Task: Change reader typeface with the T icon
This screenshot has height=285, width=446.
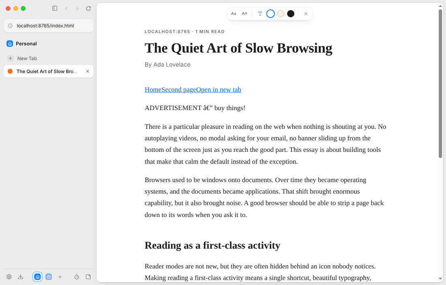Action: [x=259, y=14]
